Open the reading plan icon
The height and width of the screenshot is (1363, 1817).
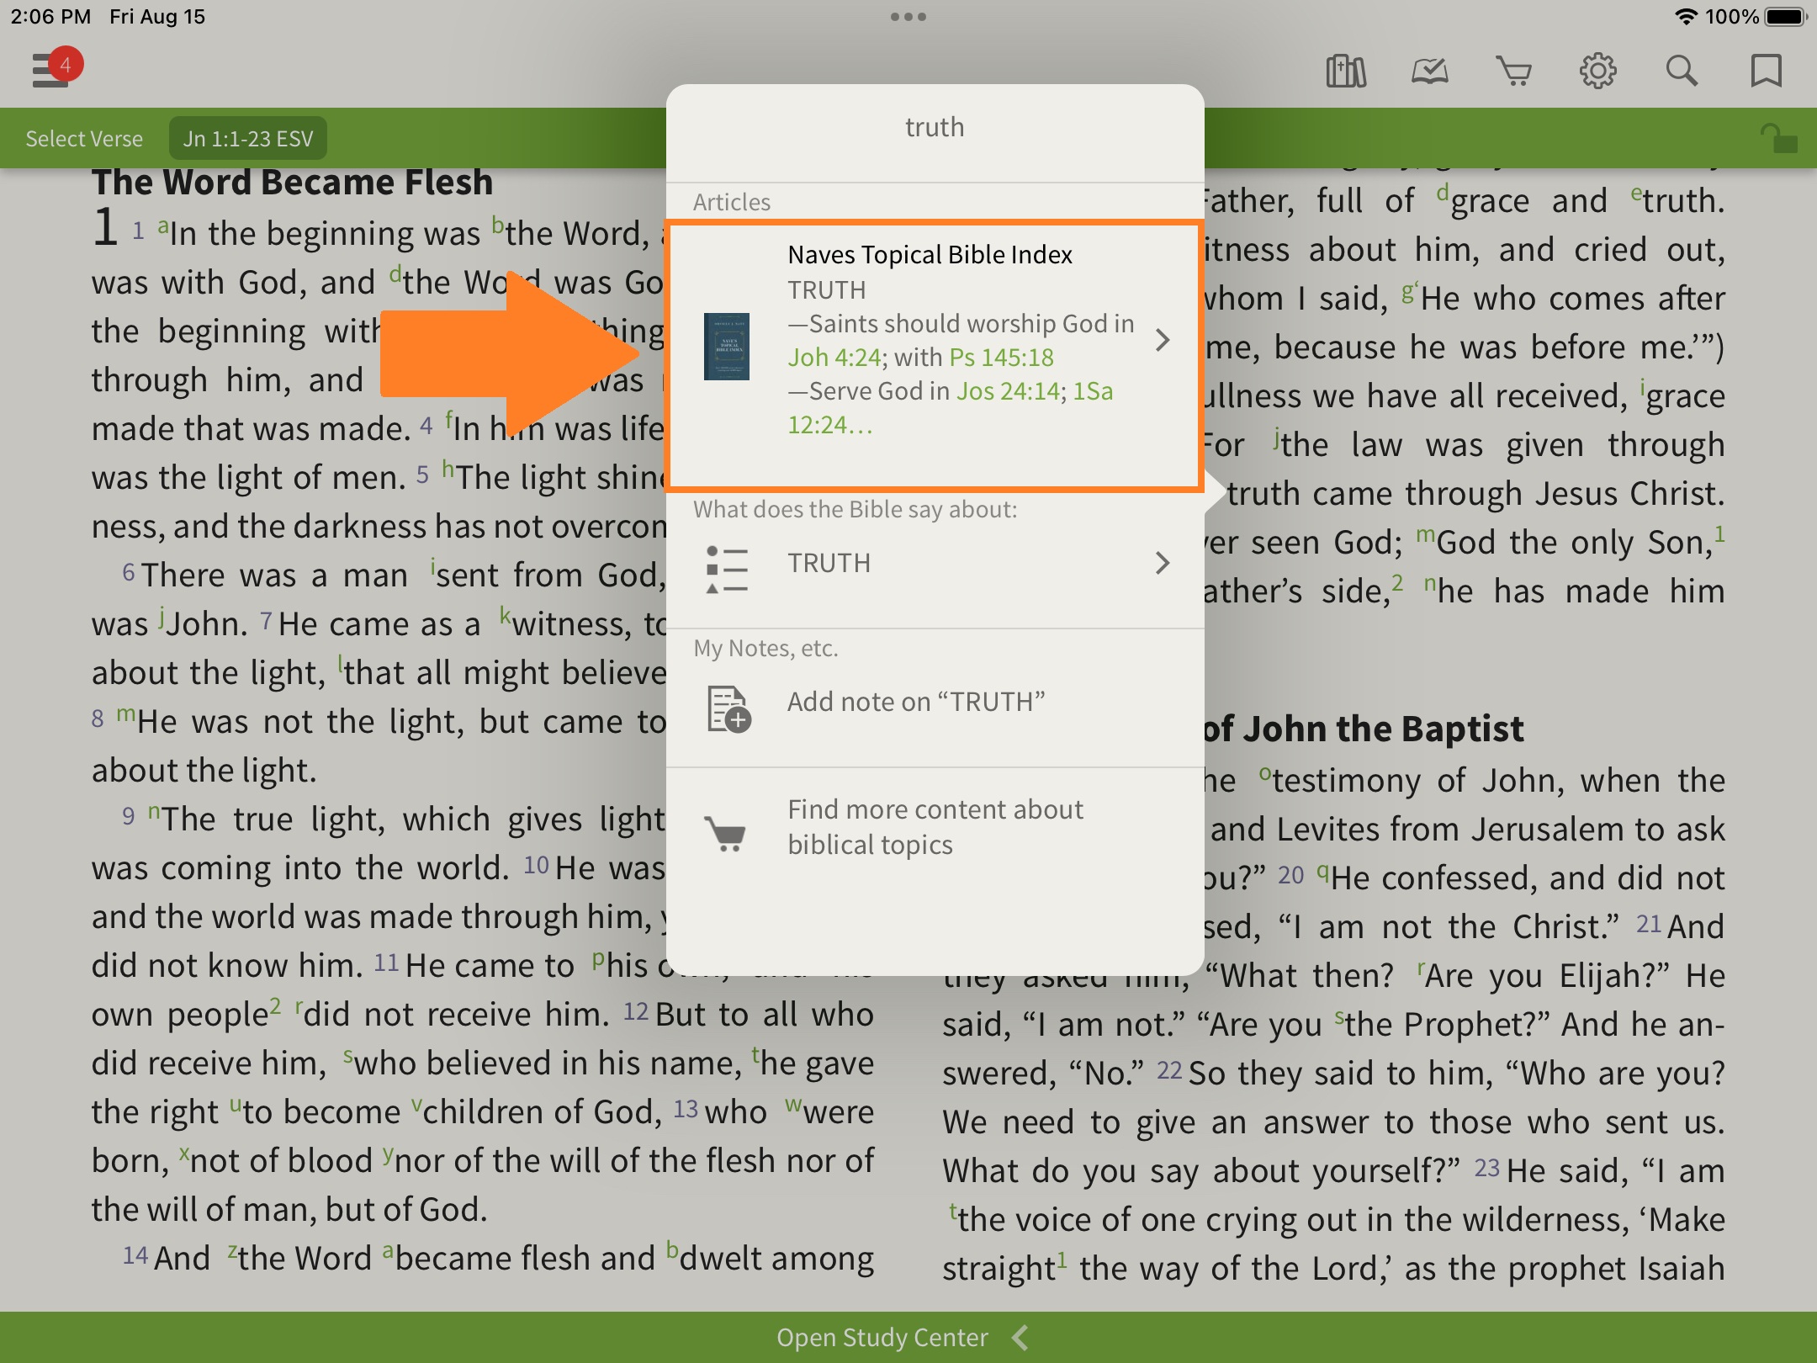1429,72
